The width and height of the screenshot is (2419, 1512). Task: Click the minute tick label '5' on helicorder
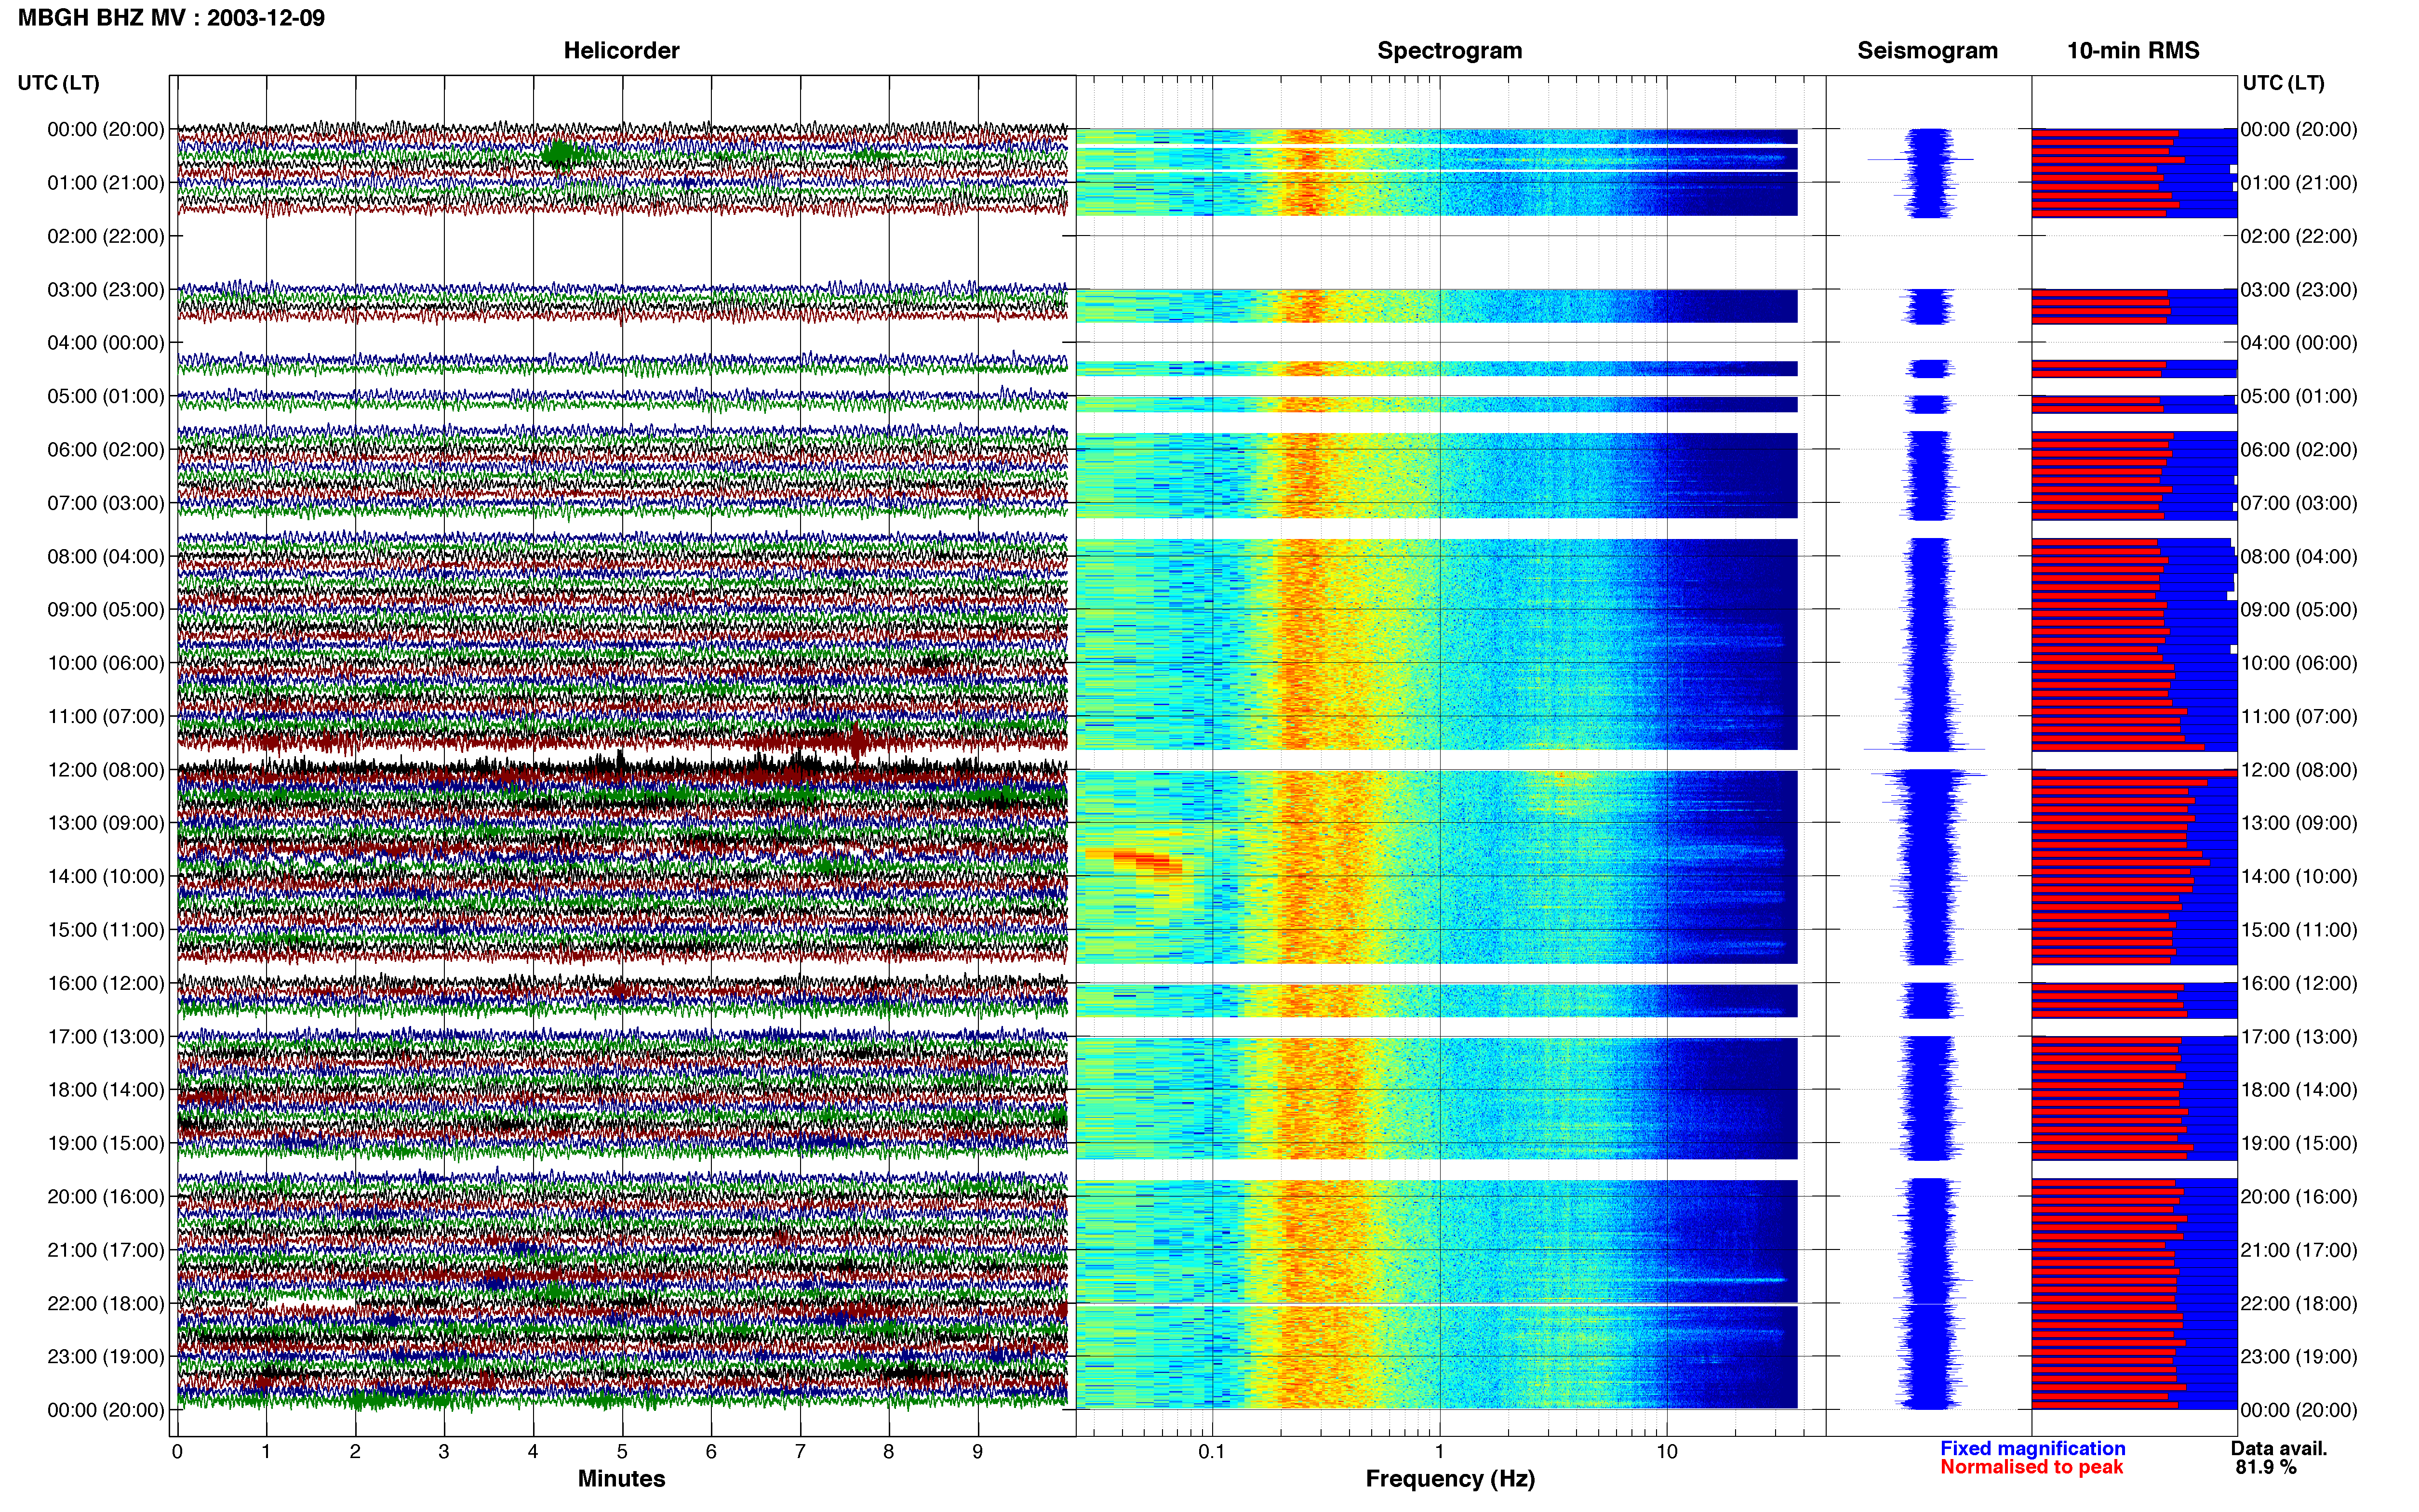(x=621, y=1451)
